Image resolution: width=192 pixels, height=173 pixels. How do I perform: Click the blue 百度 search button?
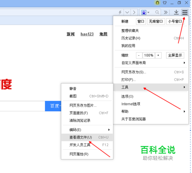(53, 106)
